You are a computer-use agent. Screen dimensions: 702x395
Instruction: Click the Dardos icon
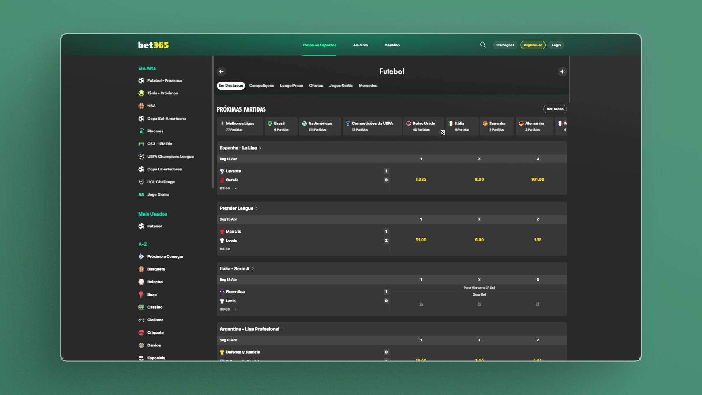tap(141, 345)
